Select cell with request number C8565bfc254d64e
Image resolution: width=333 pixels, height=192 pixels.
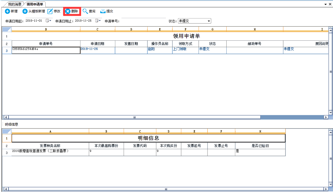[x=46, y=51]
